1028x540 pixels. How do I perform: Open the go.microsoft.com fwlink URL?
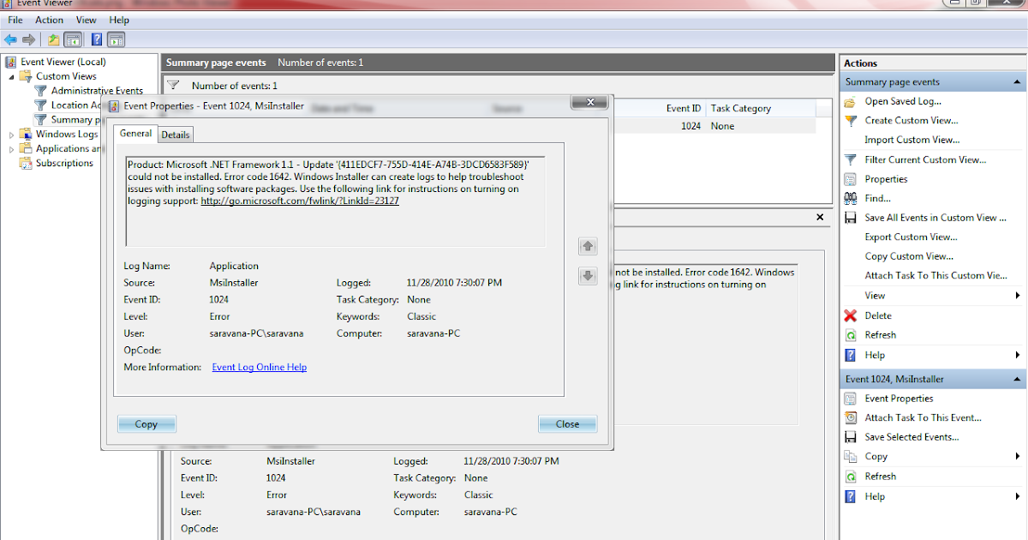[x=300, y=201]
